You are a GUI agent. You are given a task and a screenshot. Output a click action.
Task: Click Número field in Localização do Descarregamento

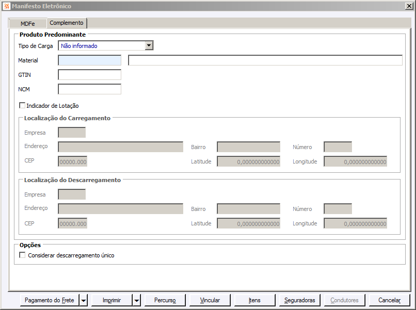click(x=338, y=209)
